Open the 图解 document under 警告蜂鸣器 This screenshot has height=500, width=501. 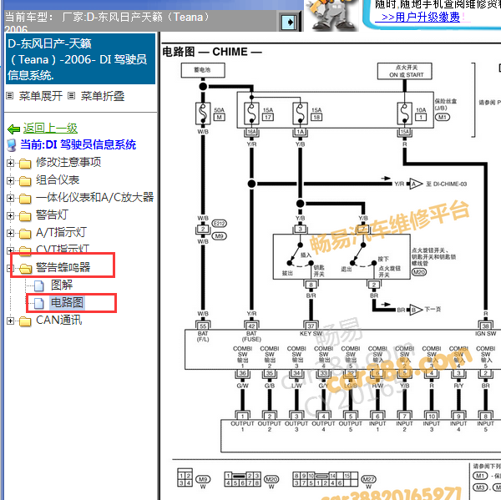(62, 285)
